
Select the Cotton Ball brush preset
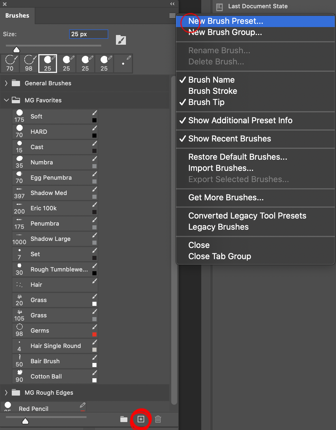coord(46,376)
